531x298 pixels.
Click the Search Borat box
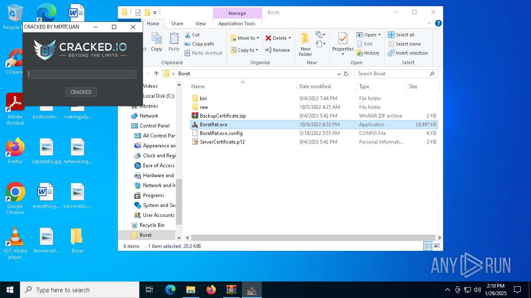(x=396, y=74)
